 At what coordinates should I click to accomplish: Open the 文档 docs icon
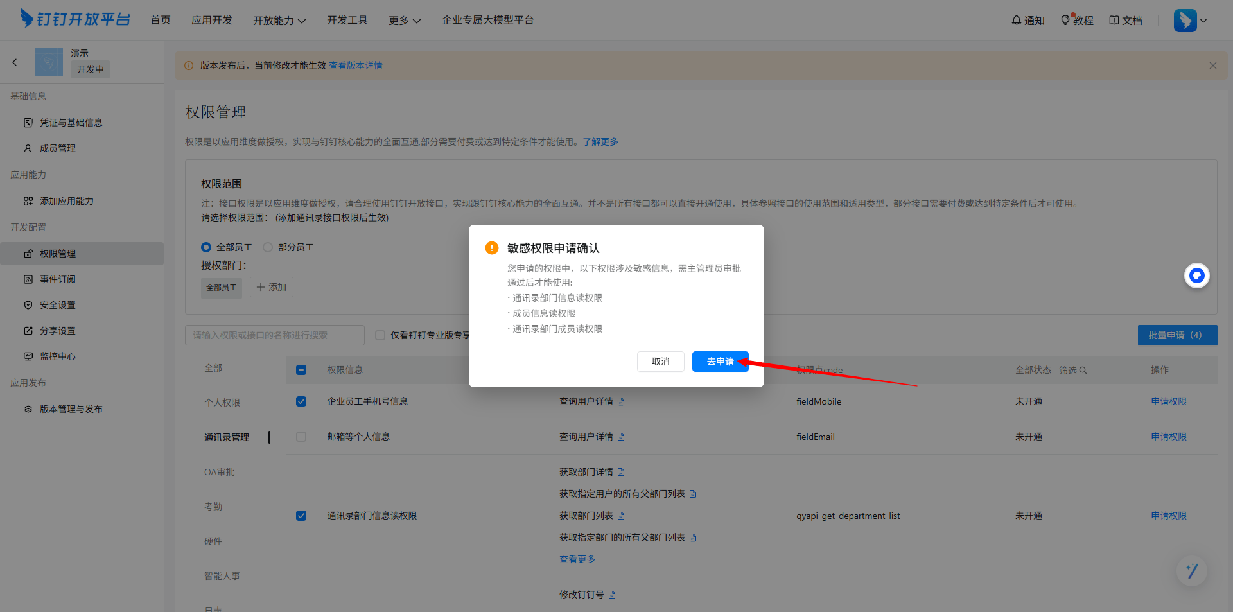click(1114, 21)
